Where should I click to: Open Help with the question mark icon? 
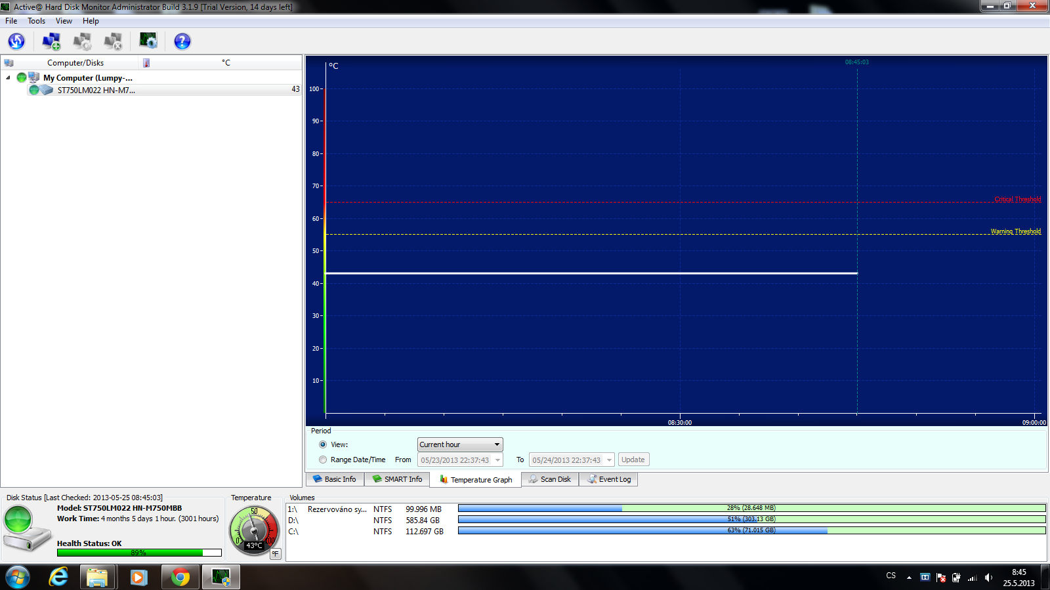point(182,41)
